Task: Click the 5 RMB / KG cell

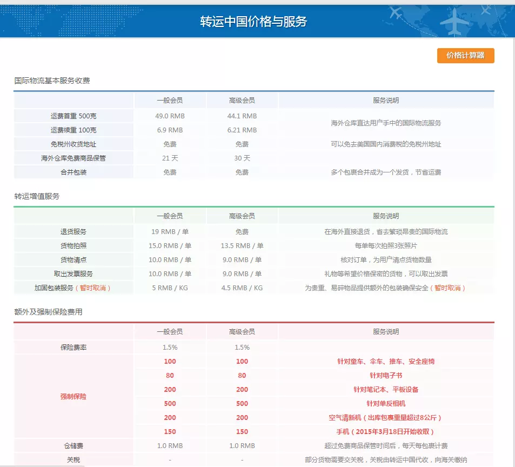Action: click(170, 288)
